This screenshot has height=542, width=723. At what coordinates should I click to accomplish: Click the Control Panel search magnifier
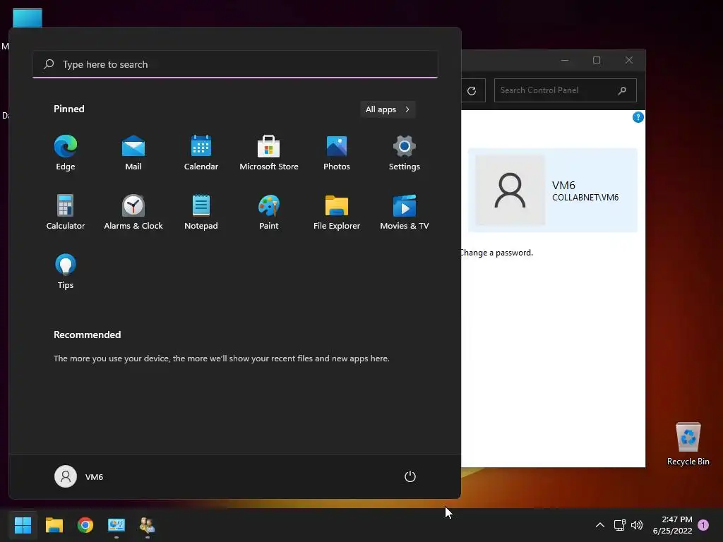pyautogui.click(x=622, y=90)
